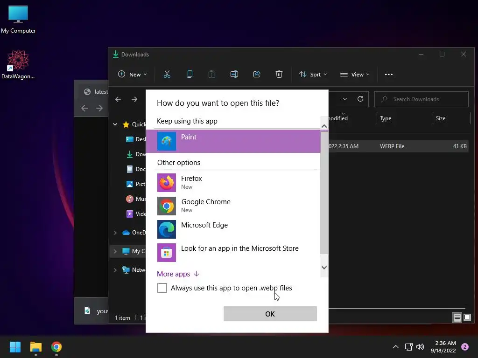Click the 41 KB size cell
The width and height of the screenshot is (478, 358).
[460, 146]
